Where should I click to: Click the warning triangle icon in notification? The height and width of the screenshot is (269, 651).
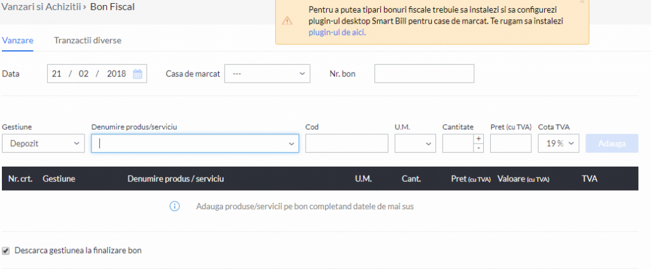pos(287,21)
